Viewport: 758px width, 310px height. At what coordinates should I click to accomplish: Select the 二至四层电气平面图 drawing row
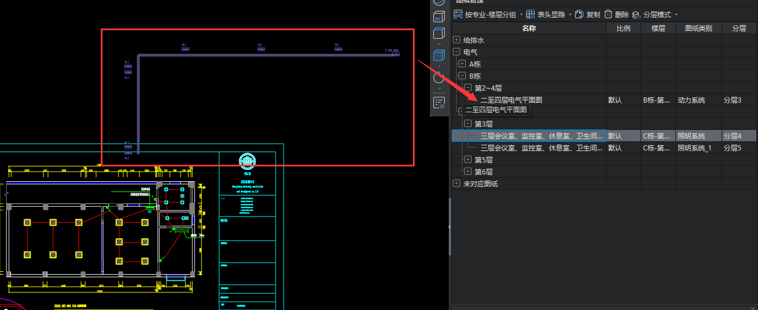(604, 100)
